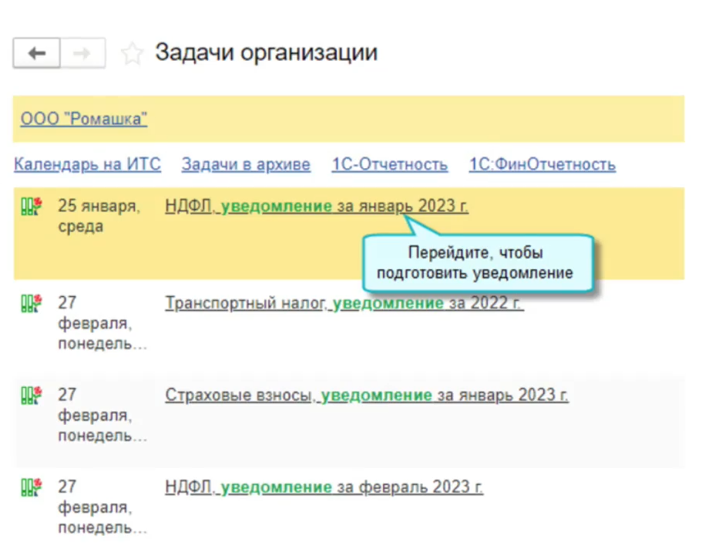Open НДФЛ уведомление за январь 2023 task
Viewport: 702px width, 559px height.
click(x=316, y=206)
